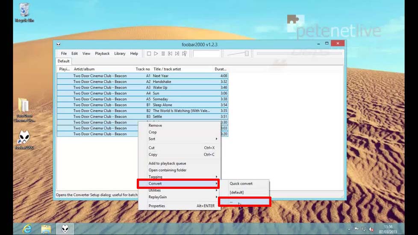This screenshot has height=235, width=418.
Task: Click the speaker volume tray icon
Action: [371, 229]
